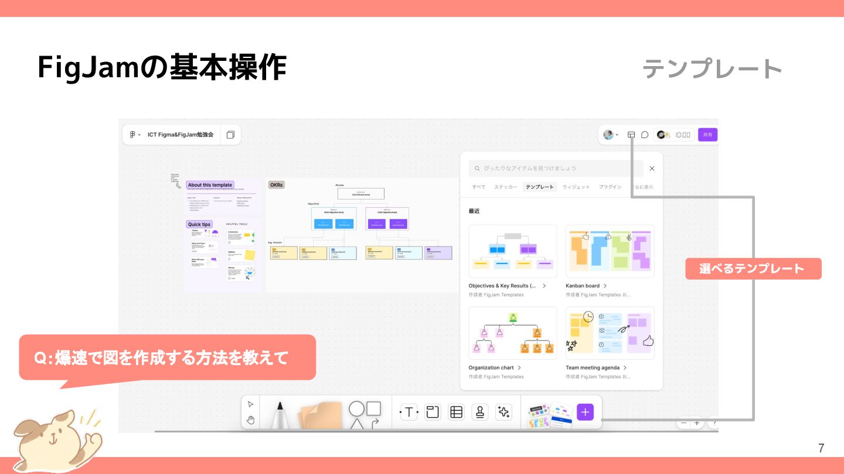
Task: Open the templates preview stack in toolbar
Action: 549,415
